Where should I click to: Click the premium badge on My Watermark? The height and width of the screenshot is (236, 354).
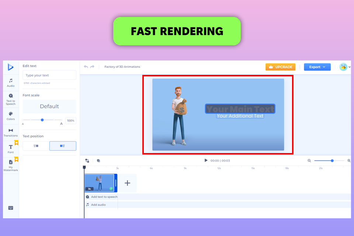coord(16,159)
